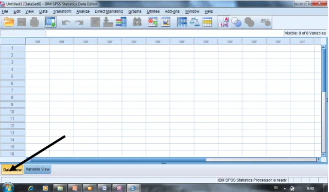
Task: Open the Direct Marketing menu
Action: [109, 11]
